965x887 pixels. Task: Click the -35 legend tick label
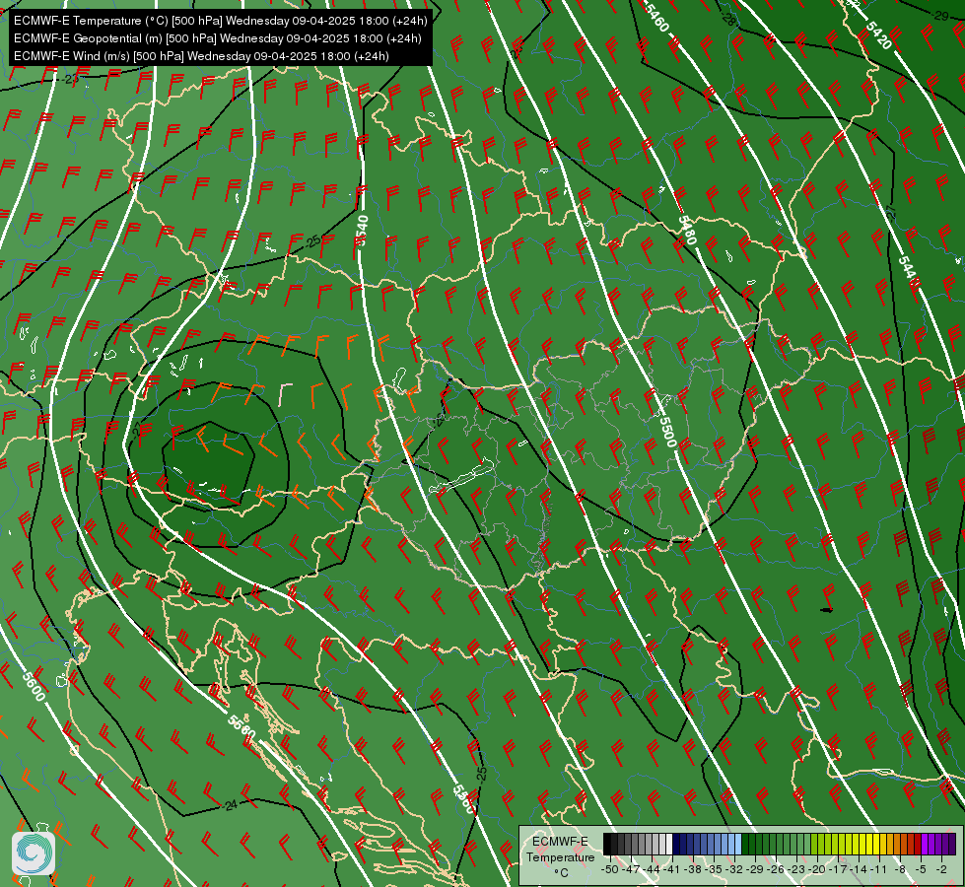click(x=714, y=870)
